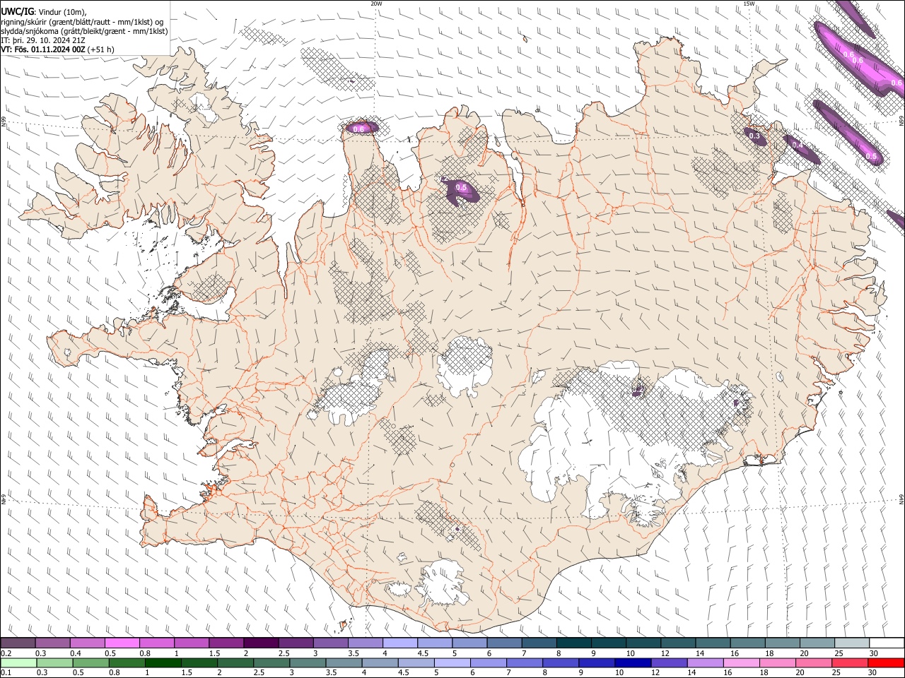The image size is (905, 678).
Task: Pick the light grey swatch labeled 25, upper scale
Action: 851,643
